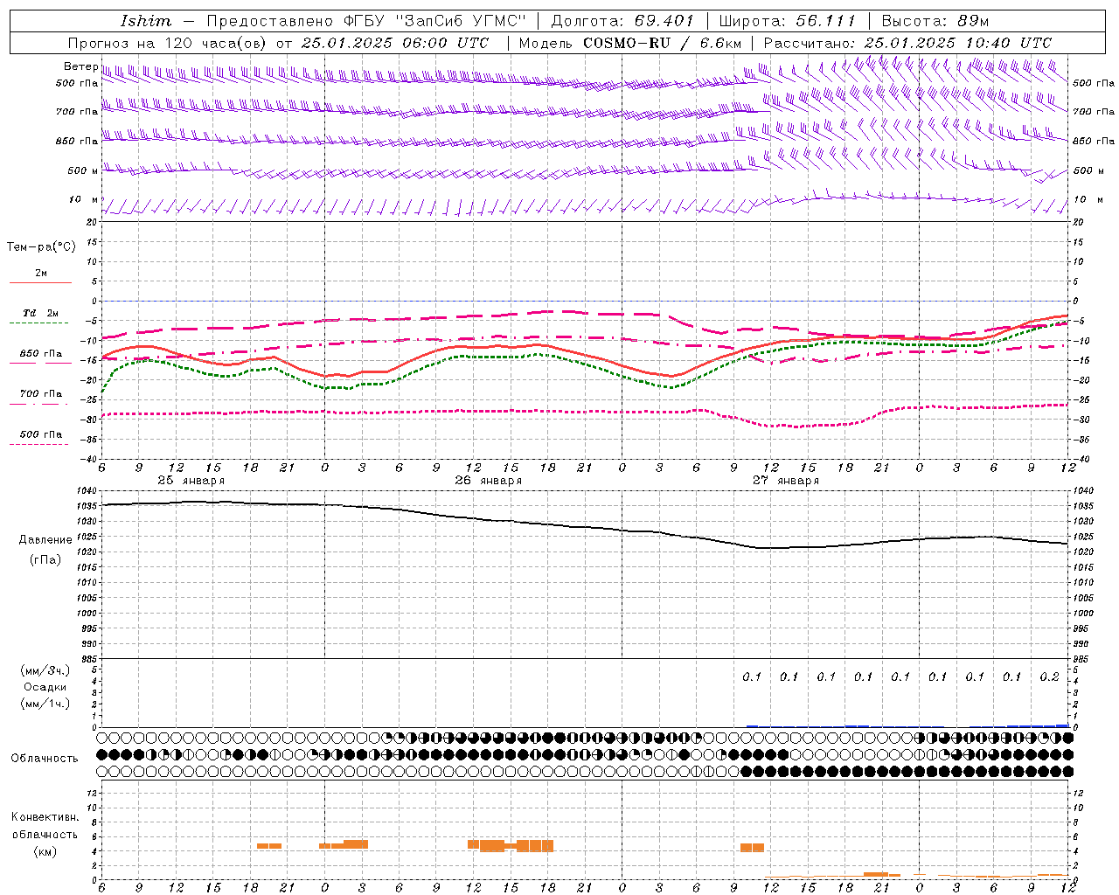Image resolution: width=1119 pixels, height=895 pixels.
Task: Click the 0.2 precipitation amount value
Action: [1050, 676]
